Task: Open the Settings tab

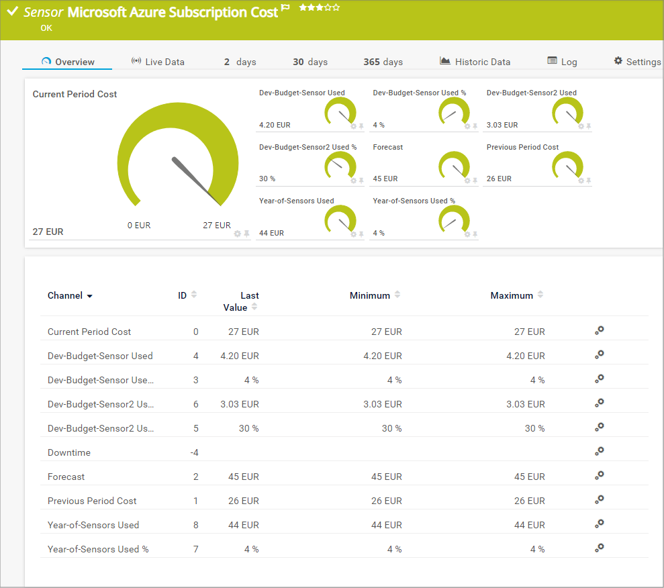Action: point(637,62)
